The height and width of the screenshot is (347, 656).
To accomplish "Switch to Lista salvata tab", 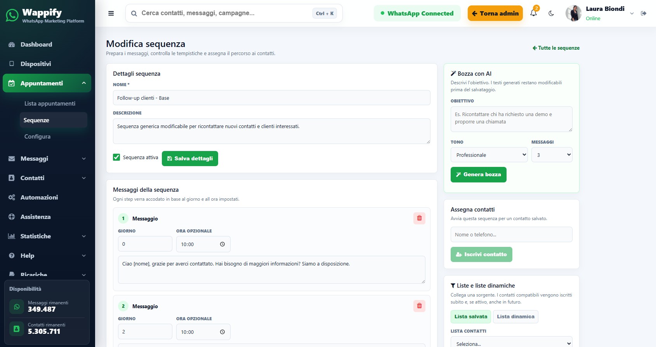I will (x=471, y=316).
